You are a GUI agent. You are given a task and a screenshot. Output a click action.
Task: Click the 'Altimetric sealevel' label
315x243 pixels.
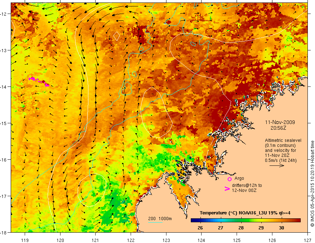tap(283, 140)
